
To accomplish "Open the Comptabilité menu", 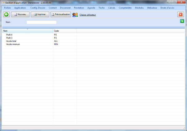I will [x=125, y=8].
